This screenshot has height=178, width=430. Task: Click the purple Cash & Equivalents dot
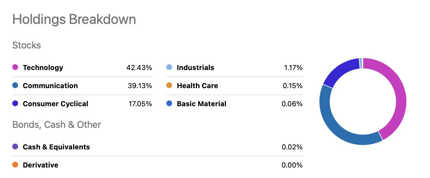click(x=15, y=147)
